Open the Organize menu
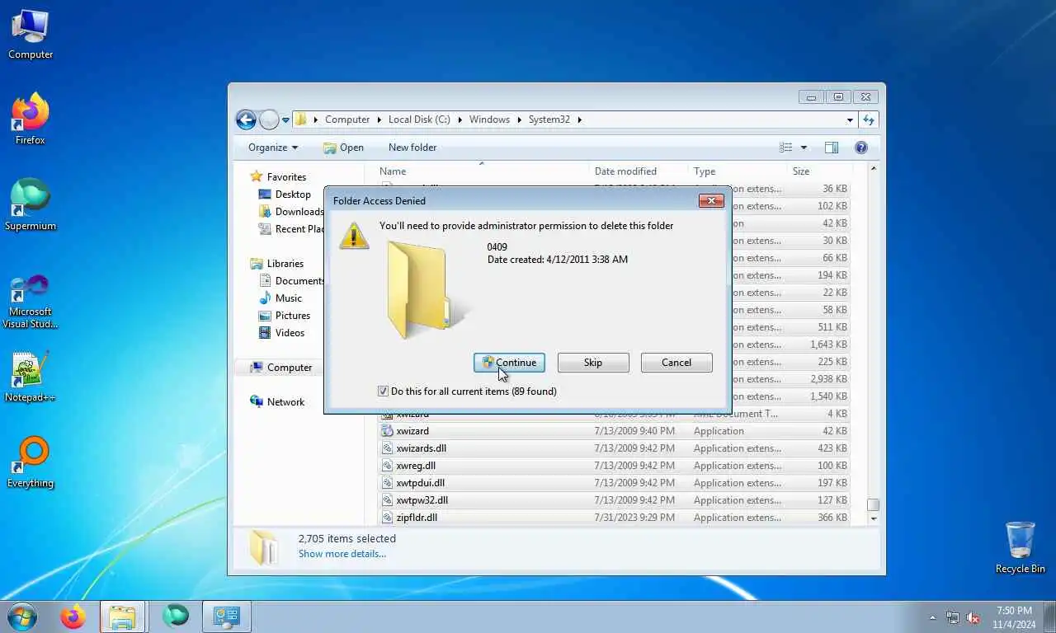1056x633 pixels. tap(273, 148)
